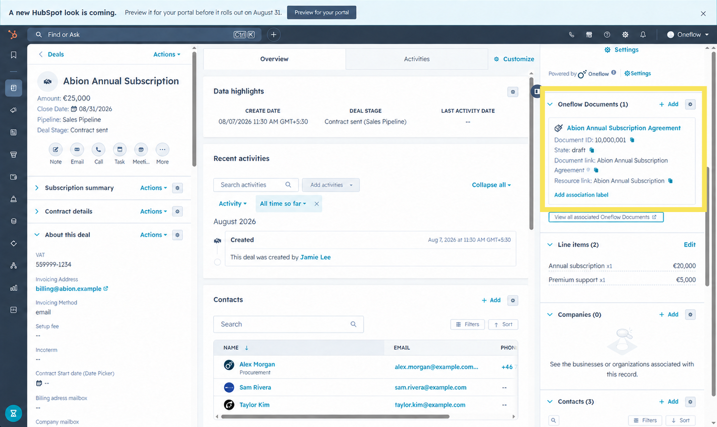The width and height of the screenshot is (717, 427).
Task: Open the Activity filter dropdown
Action: (232, 204)
